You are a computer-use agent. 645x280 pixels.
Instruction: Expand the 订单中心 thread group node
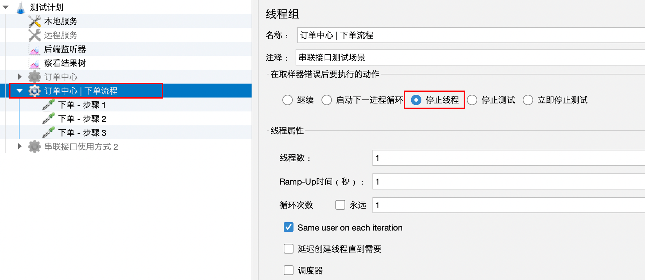point(20,77)
